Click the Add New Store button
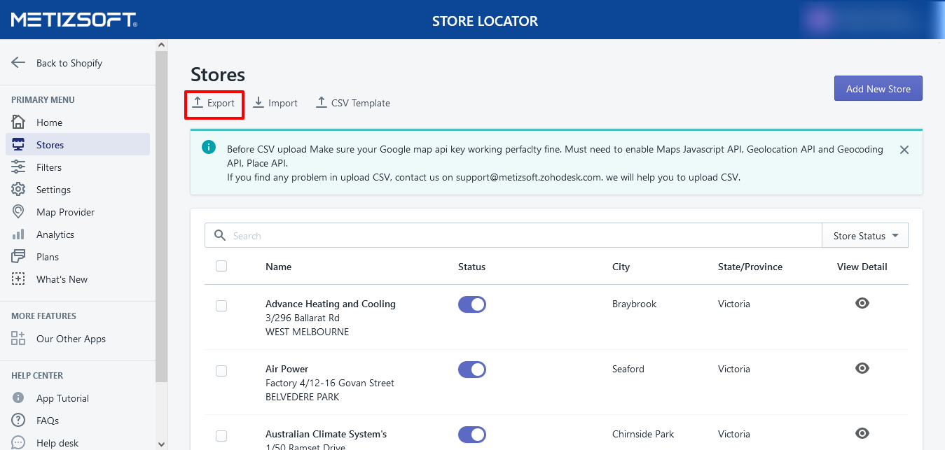The image size is (945, 450). tap(878, 89)
